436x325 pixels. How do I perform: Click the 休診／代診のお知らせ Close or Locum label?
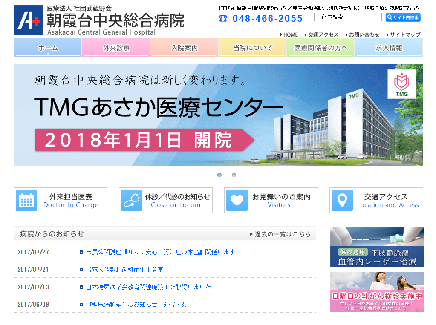point(177,201)
